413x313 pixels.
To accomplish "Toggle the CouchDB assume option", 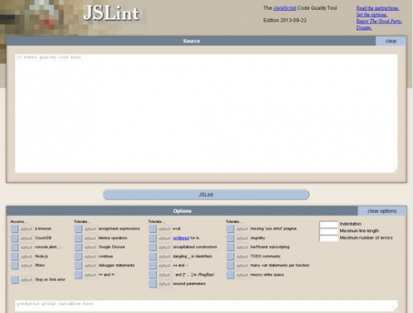I will 15,238.
